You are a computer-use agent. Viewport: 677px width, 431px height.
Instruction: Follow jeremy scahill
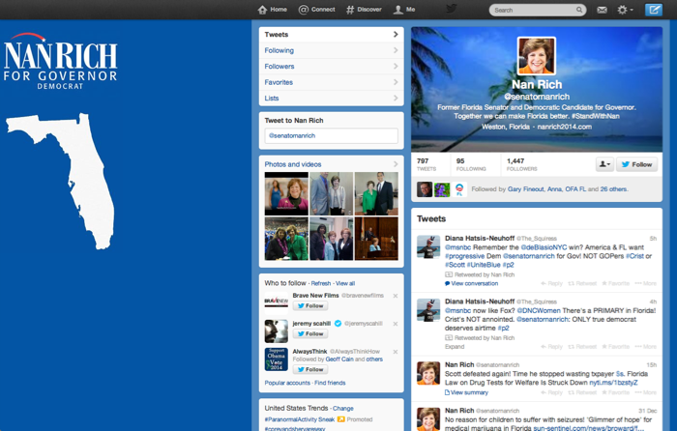[x=310, y=334]
